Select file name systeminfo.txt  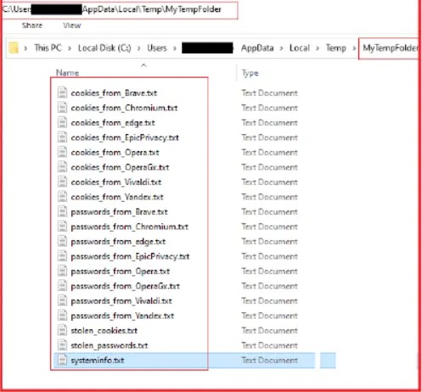[98, 361]
